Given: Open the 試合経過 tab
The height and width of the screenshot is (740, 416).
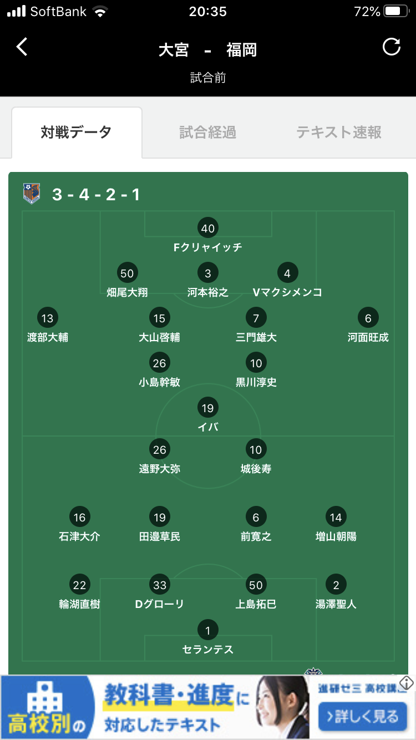Looking at the screenshot, I should (x=208, y=133).
